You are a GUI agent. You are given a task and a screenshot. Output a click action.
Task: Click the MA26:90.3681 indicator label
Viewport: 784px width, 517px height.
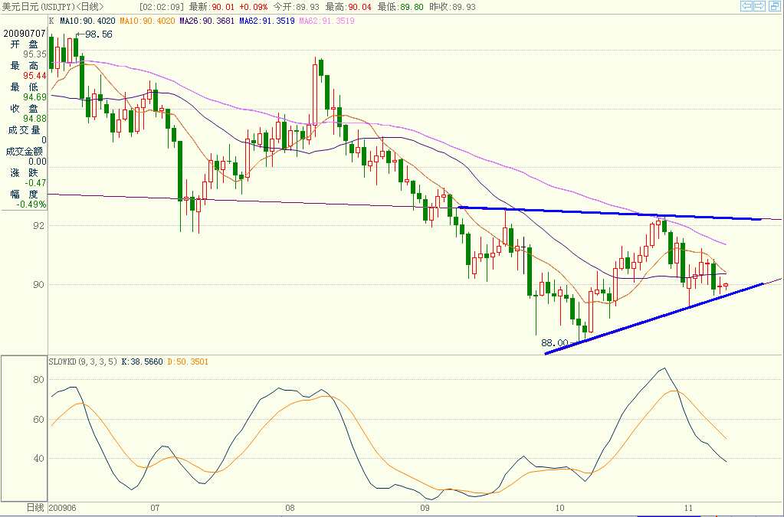coord(207,21)
